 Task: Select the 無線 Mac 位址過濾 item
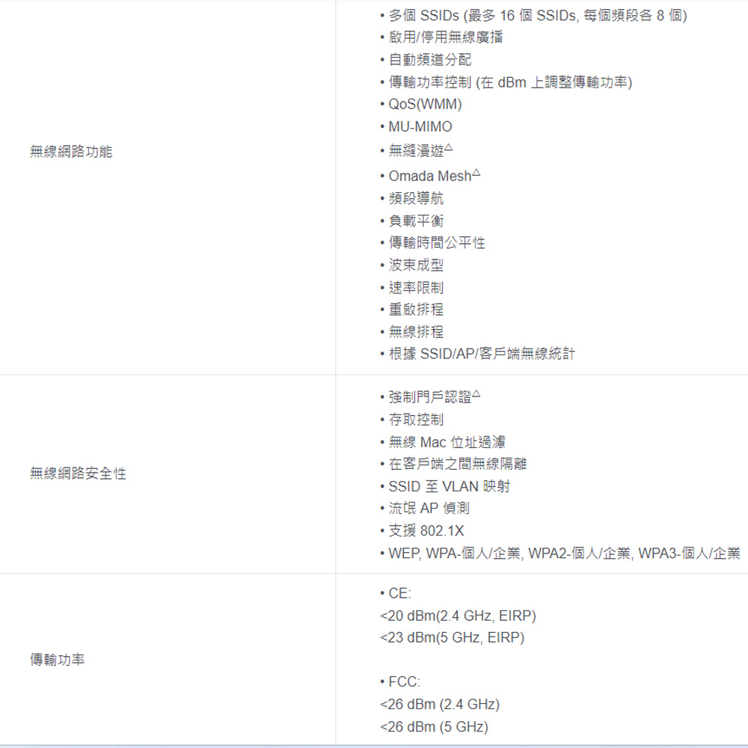(447, 442)
